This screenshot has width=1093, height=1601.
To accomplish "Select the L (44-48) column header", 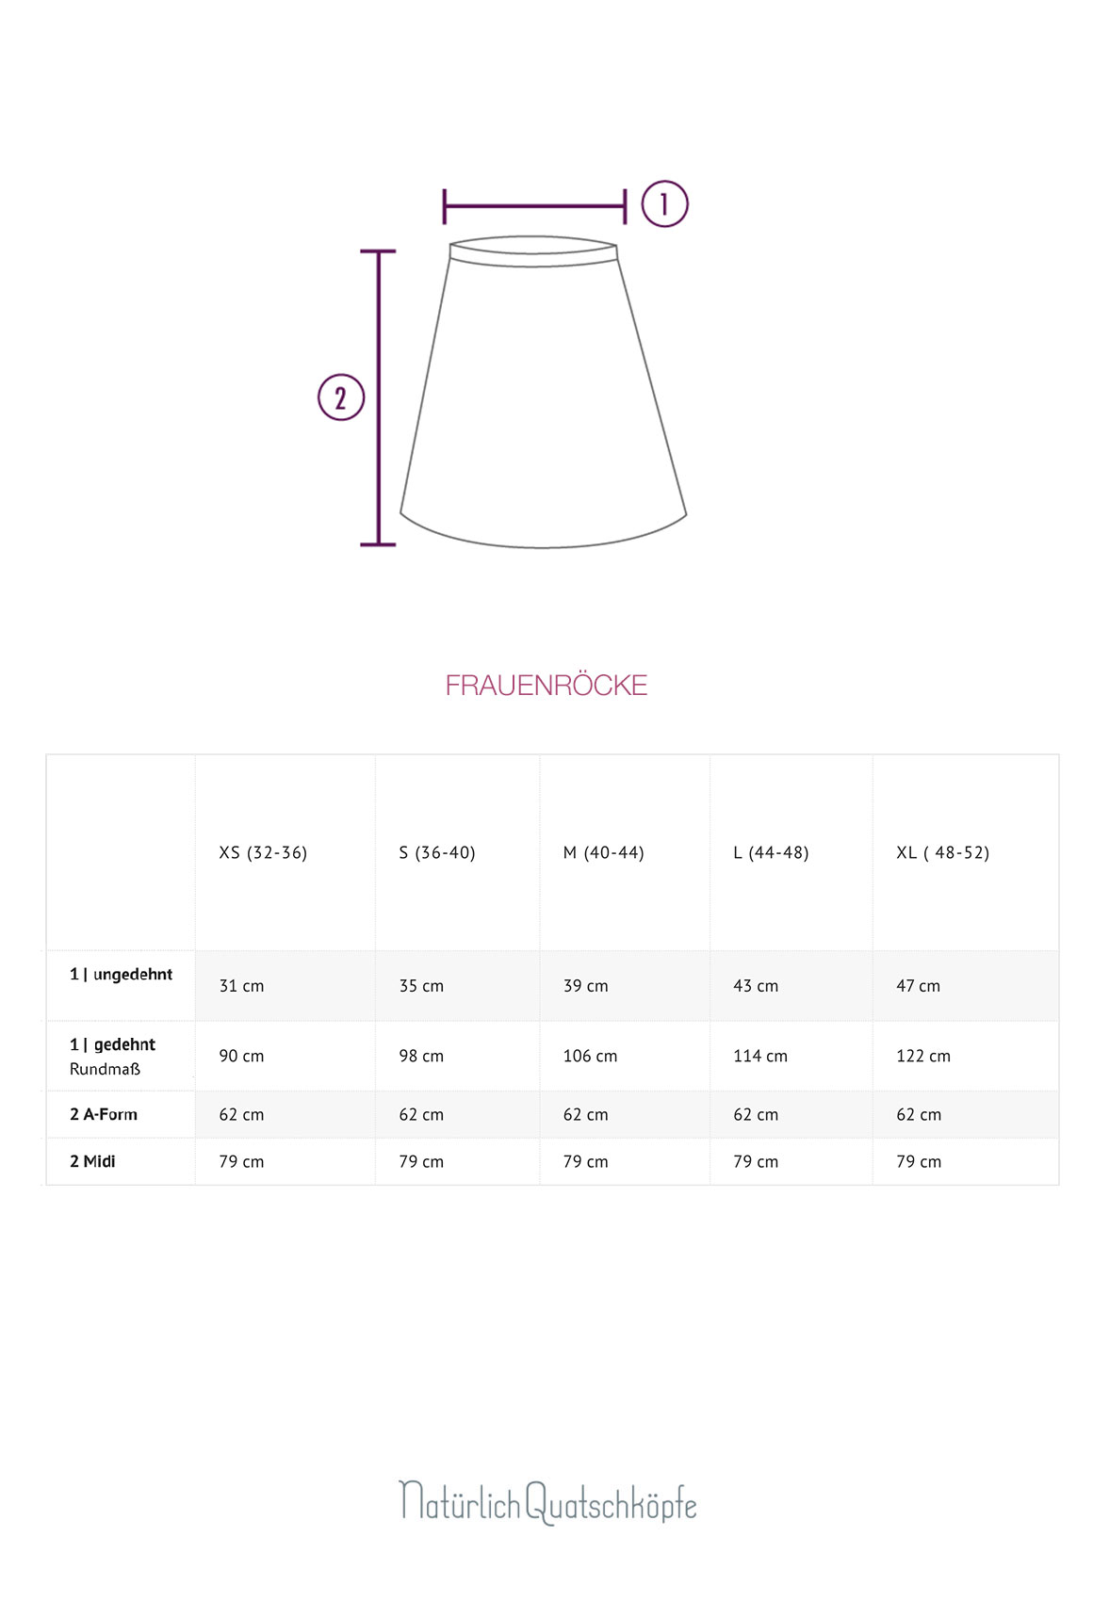I will point(771,852).
